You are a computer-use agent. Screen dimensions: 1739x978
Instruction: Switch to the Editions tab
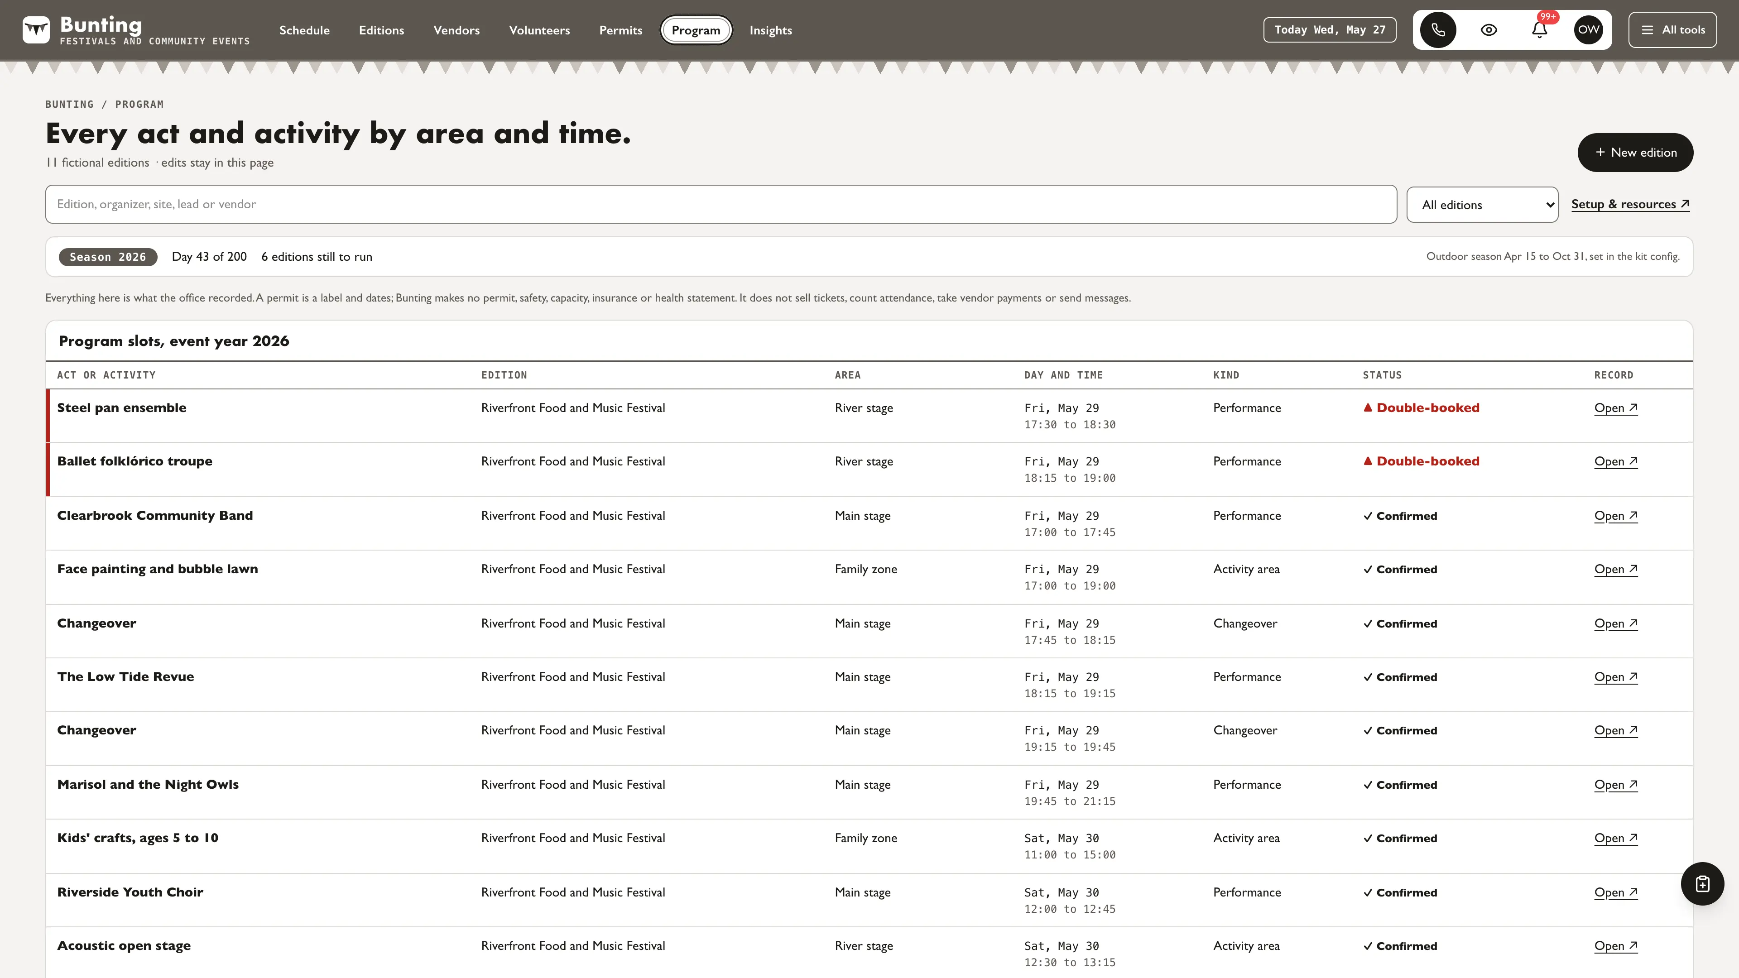pos(381,30)
